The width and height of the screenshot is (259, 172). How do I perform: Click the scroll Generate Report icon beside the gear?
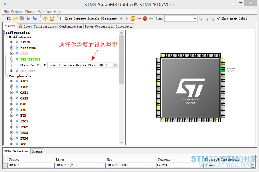pos(52,18)
